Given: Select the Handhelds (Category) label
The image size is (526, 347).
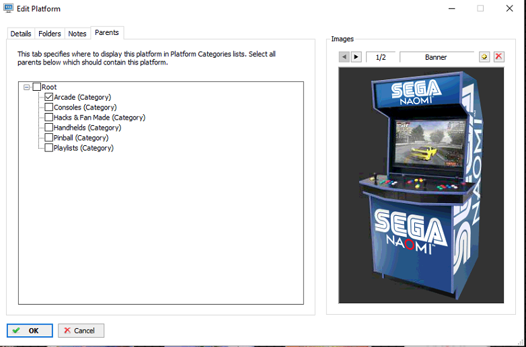Looking at the screenshot, I should (x=87, y=128).
